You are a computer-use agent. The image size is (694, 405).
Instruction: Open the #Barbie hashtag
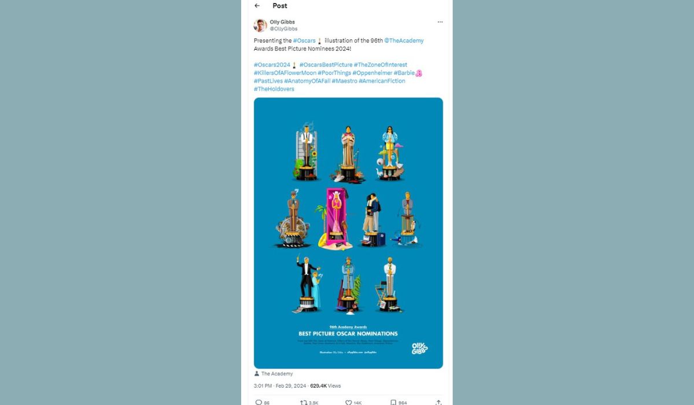pos(404,73)
